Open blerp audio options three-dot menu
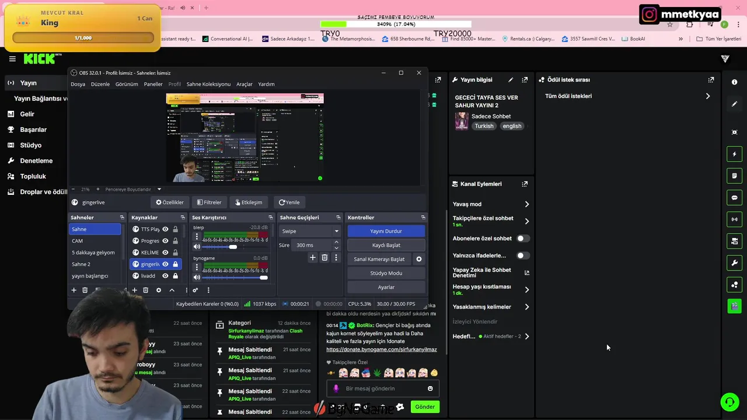The image size is (747, 420). pyautogui.click(x=197, y=237)
